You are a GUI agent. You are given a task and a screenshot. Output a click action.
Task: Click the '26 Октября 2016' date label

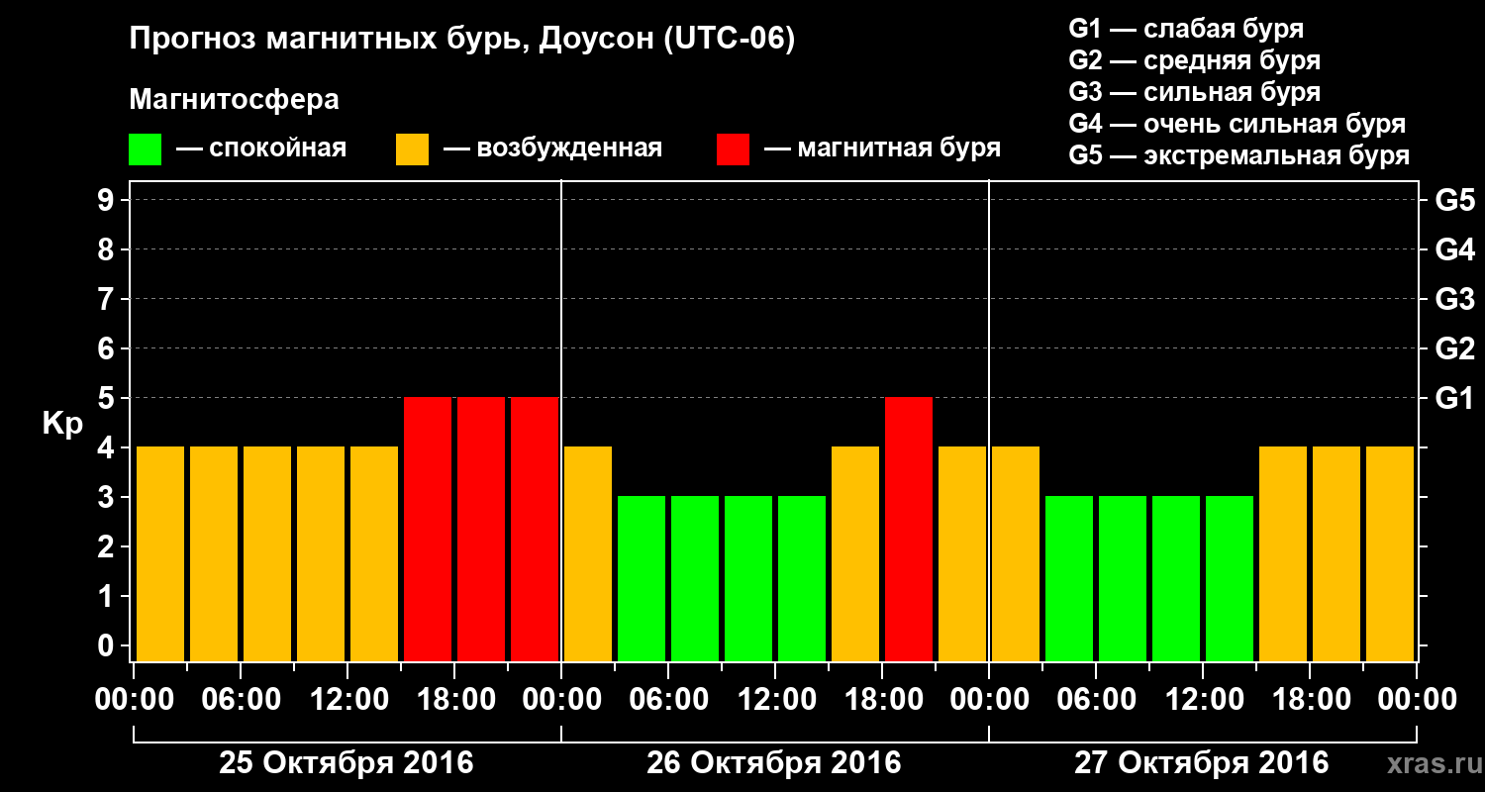[x=774, y=763]
